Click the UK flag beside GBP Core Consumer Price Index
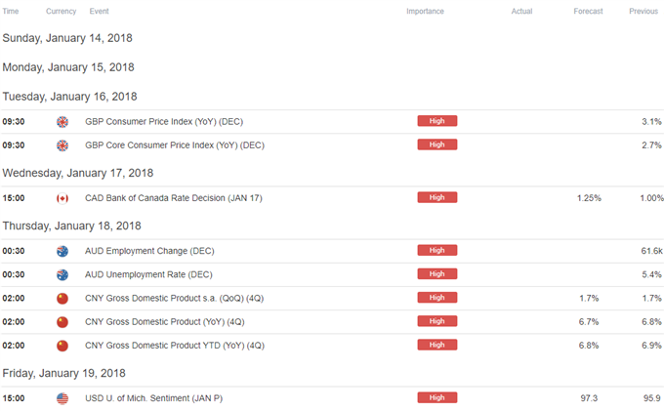 tap(62, 145)
